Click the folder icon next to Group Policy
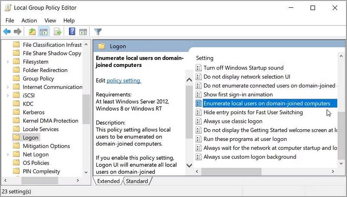Screen dimensions: 347x197 [16, 78]
